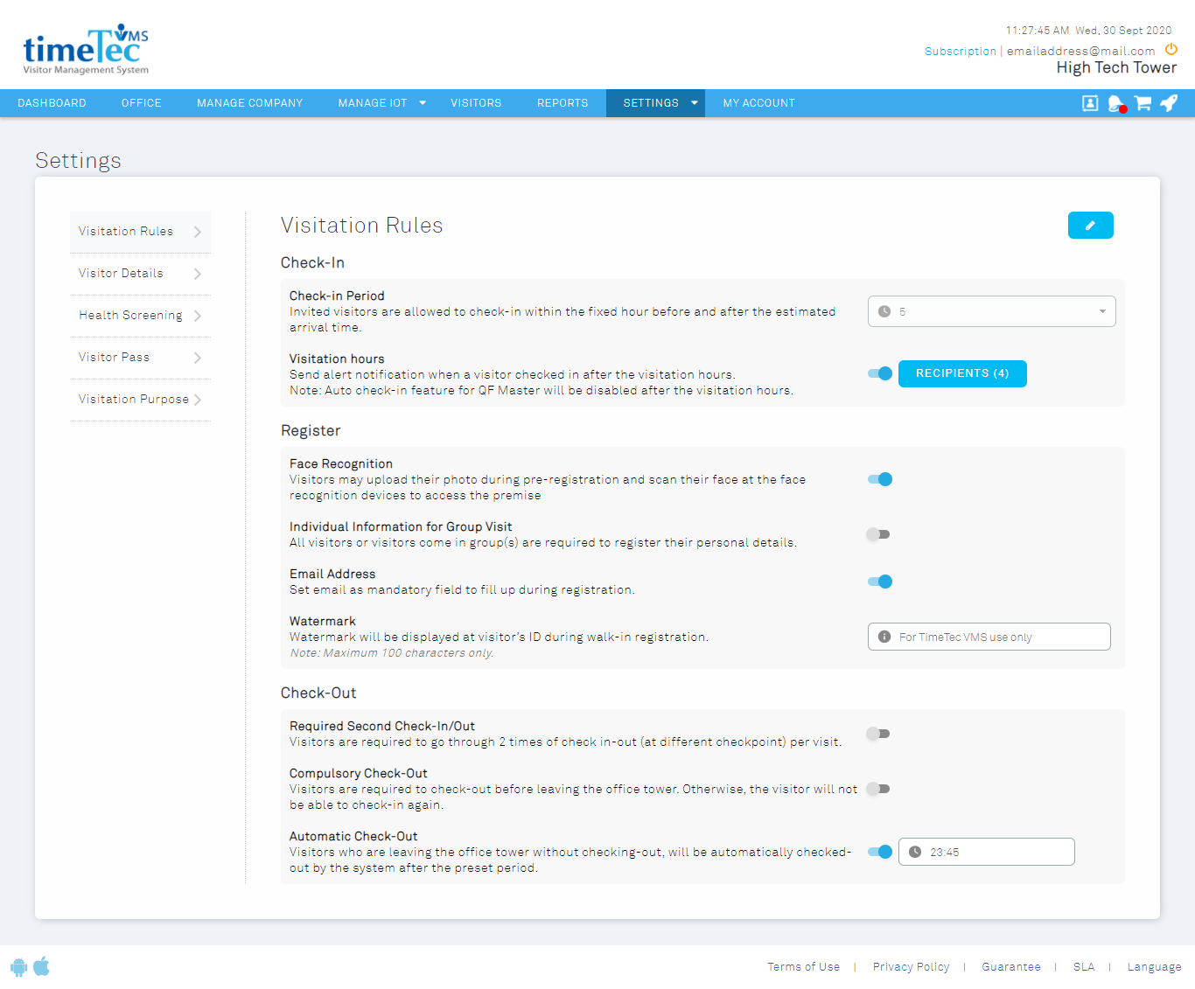Open Manage Company menu
The image size is (1195, 989).
tap(250, 103)
